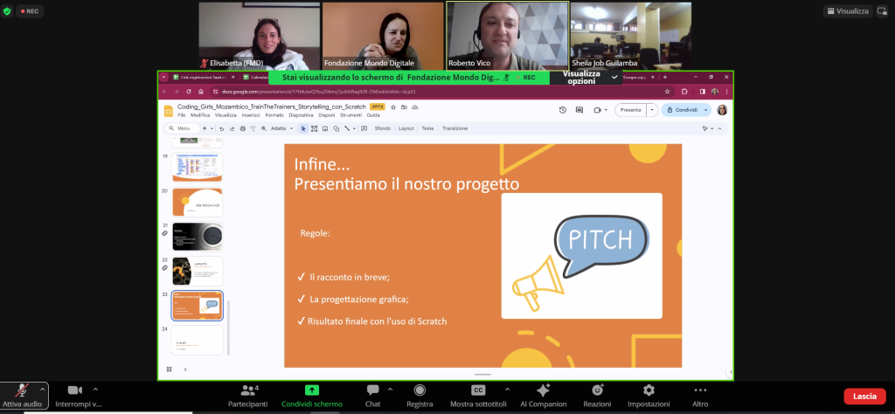Click the green encryption shield icon
This screenshot has width=895, height=414.
[7, 10]
